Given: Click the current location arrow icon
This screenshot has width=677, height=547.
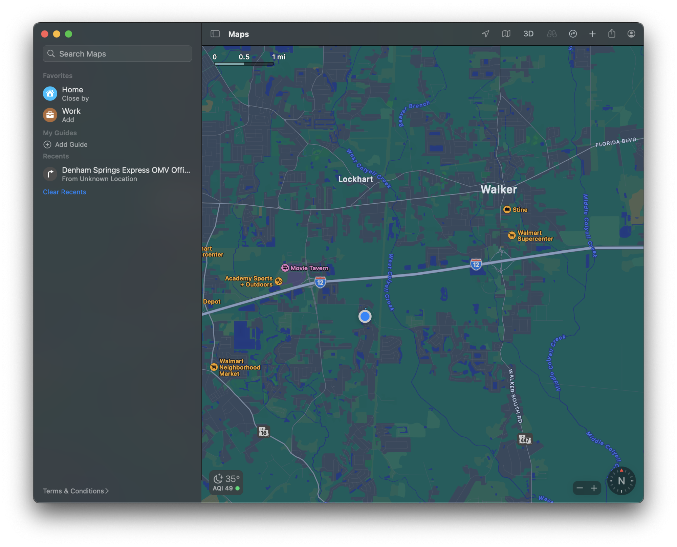Looking at the screenshot, I should pyautogui.click(x=485, y=34).
